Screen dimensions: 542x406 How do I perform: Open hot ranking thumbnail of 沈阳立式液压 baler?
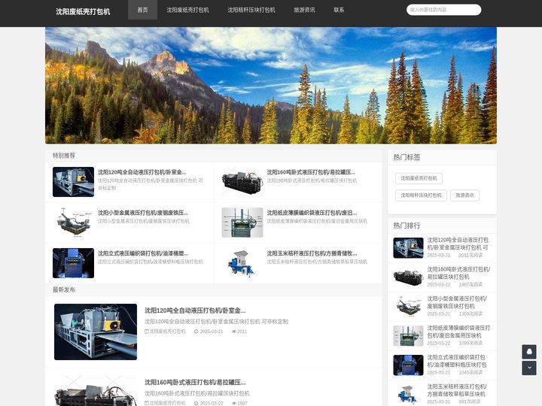point(408,365)
